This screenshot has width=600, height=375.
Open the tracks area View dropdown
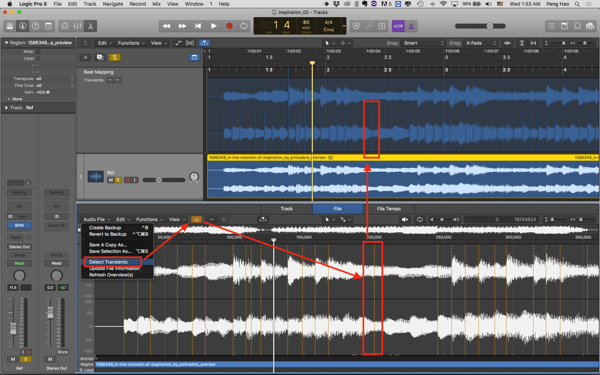pos(159,43)
